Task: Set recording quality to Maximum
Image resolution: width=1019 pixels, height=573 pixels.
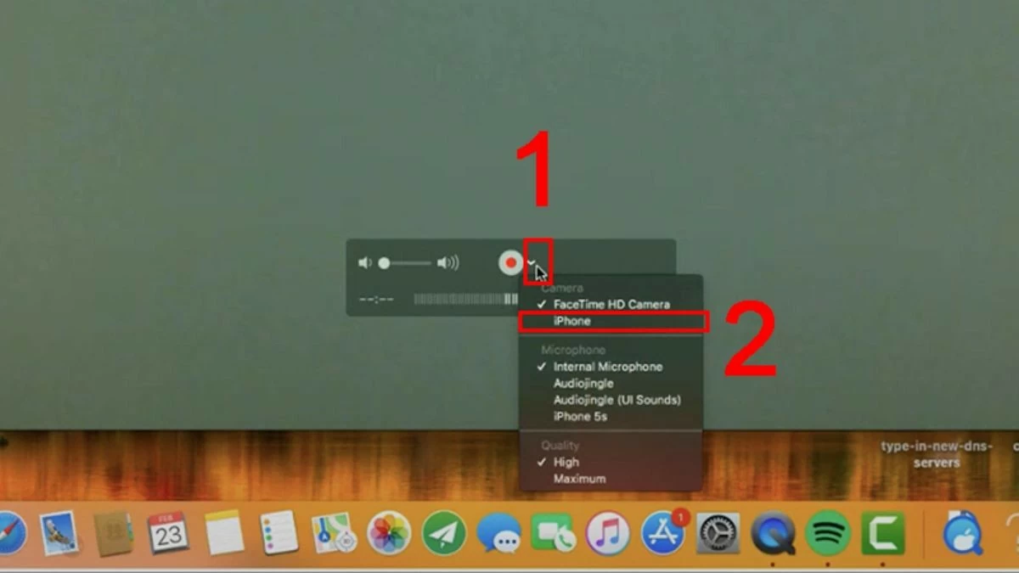Action: point(579,479)
